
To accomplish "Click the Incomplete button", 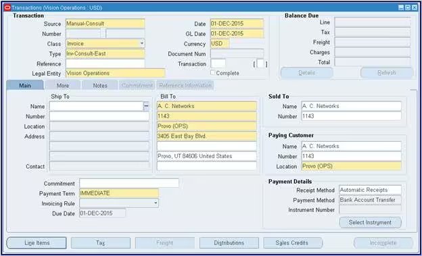I will pos(383,242).
